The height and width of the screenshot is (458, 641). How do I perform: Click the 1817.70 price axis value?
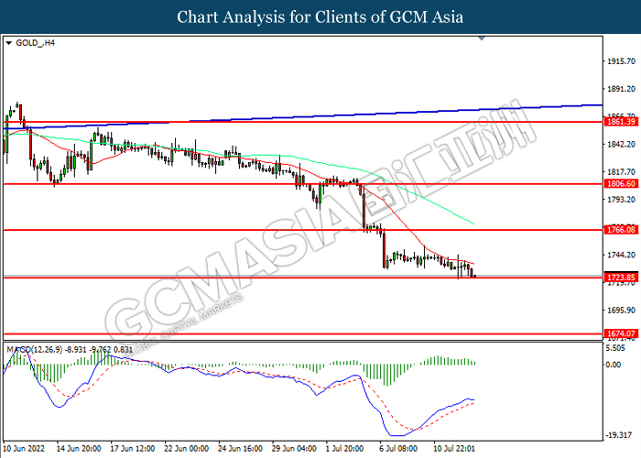622,172
